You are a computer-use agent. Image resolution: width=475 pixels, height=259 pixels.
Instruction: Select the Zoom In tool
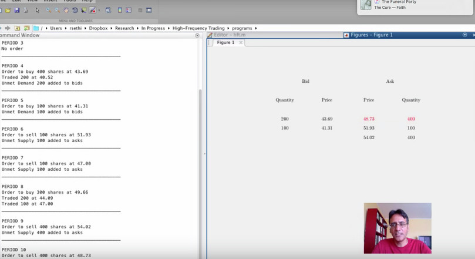pyautogui.click(x=49, y=11)
